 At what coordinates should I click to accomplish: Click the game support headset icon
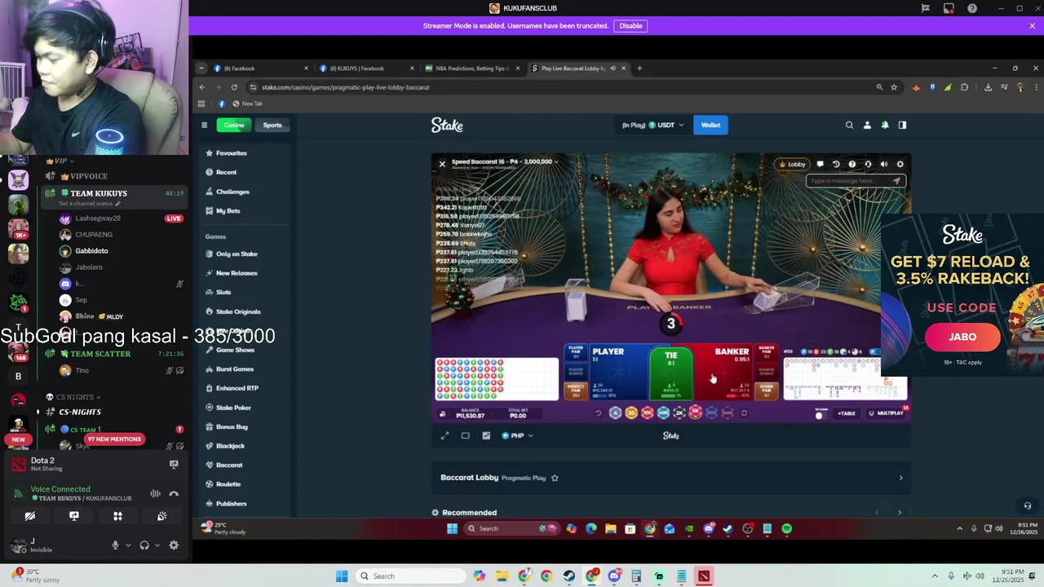868,164
